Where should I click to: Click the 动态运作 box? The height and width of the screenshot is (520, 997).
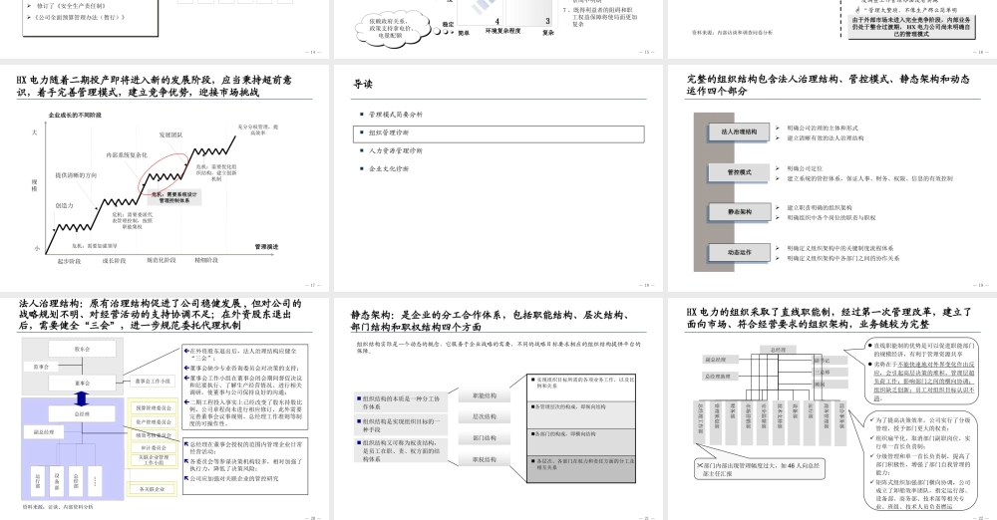click(739, 252)
